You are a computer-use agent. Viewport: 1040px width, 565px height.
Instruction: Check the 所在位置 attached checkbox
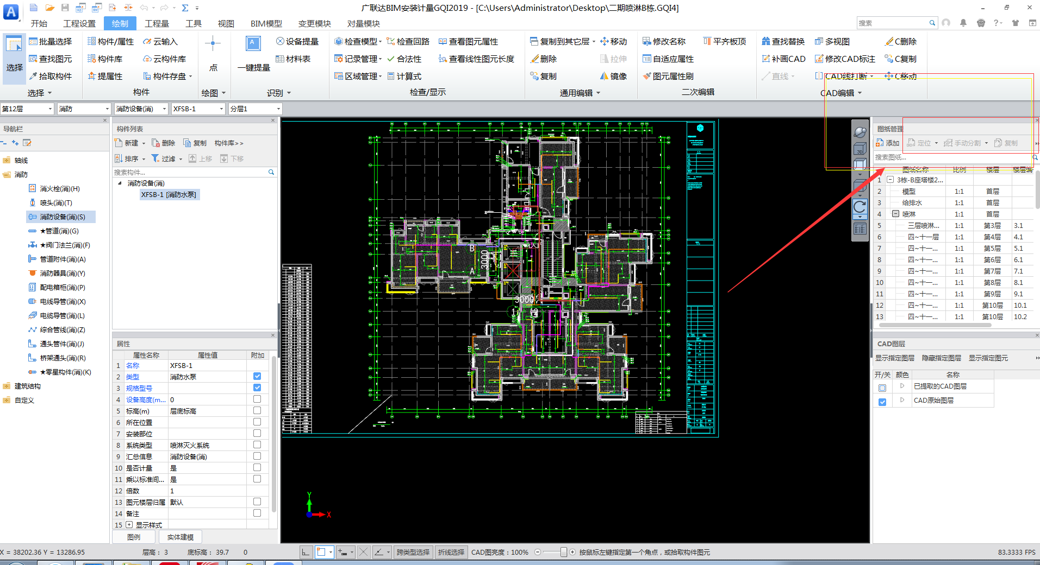pyautogui.click(x=257, y=422)
